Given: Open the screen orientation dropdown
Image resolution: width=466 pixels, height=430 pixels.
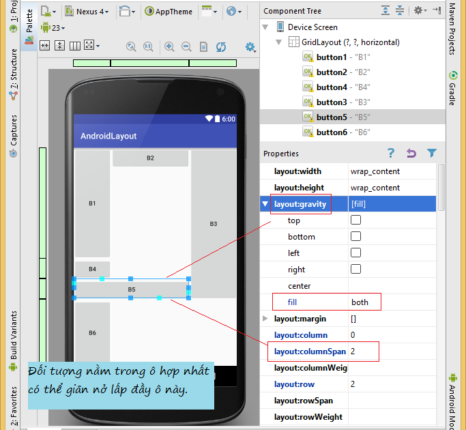Looking at the screenshot, I should coord(127,12).
